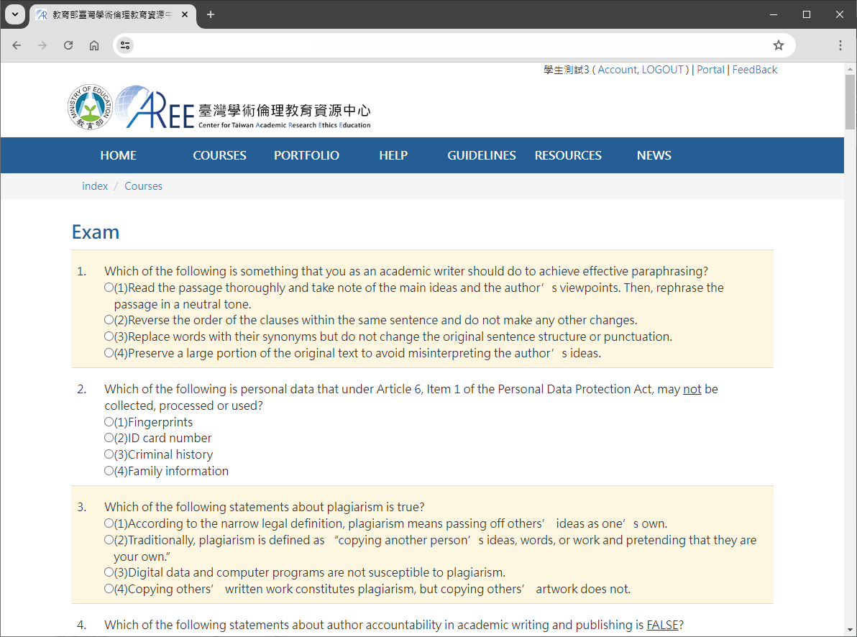The image size is (857, 637).
Task: Bookmark this page with the star icon
Action: pyautogui.click(x=779, y=45)
